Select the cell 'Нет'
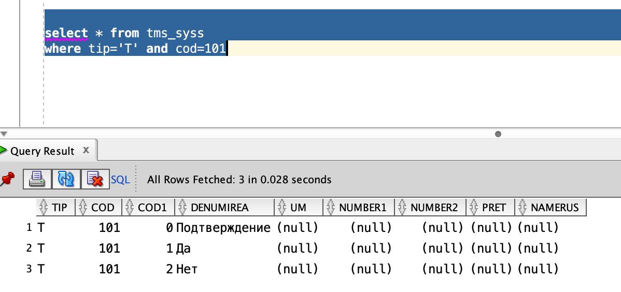 click(187, 269)
